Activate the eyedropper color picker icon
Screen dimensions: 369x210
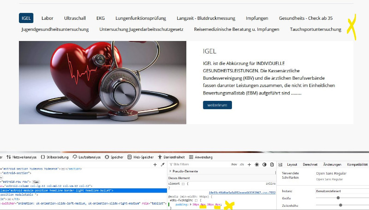(x=163, y=165)
